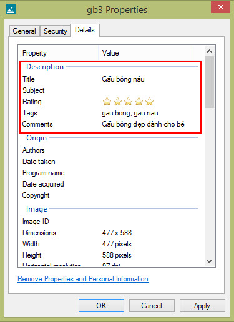Click the scroll up arrow
This screenshot has height=322, width=234.
(x=210, y=51)
